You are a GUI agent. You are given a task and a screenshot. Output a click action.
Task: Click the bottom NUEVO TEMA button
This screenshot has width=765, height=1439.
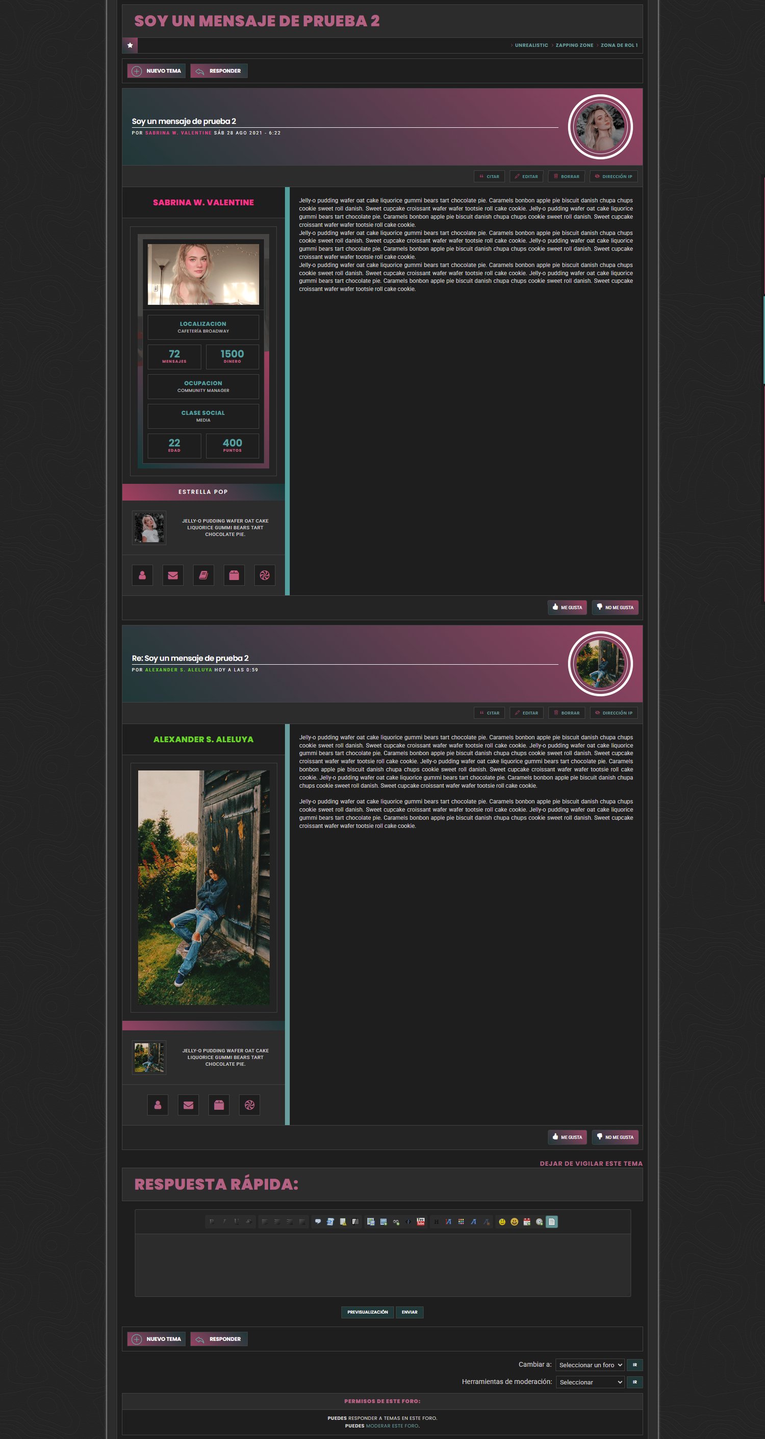[156, 1339]
